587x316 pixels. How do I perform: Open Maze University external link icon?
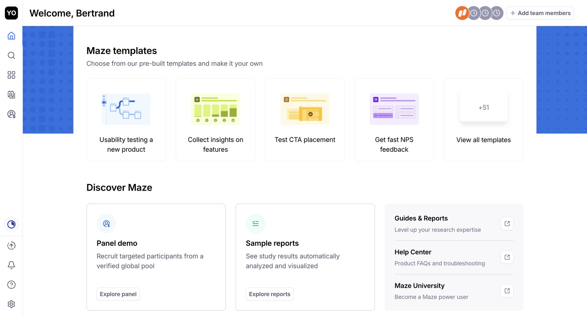click(x=507, y=291)
